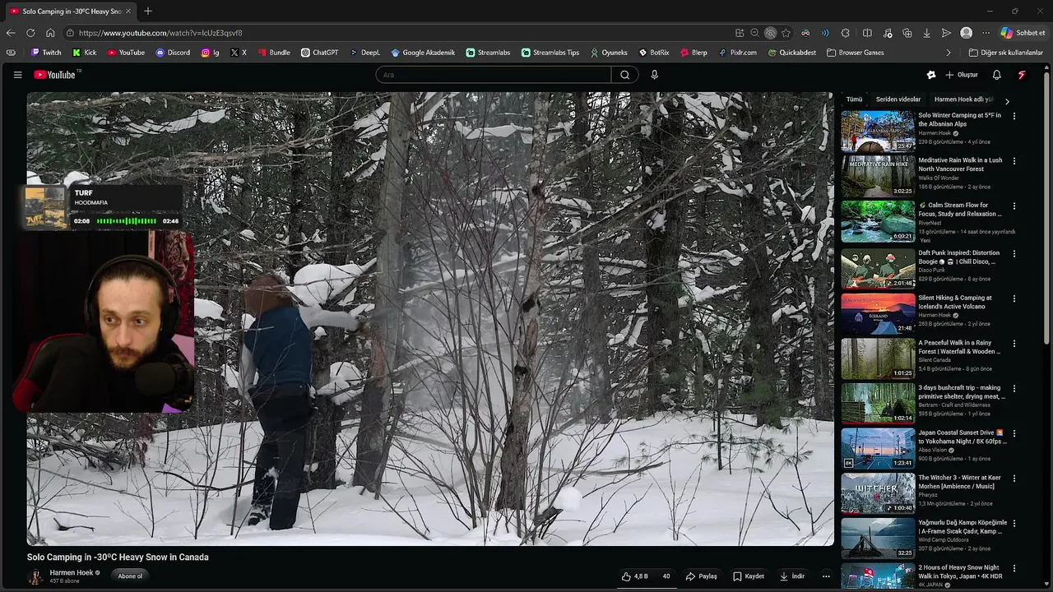Open the browser extensions puzzle icon
Viewport: 1053px width, 592px height.
point(846,33)
